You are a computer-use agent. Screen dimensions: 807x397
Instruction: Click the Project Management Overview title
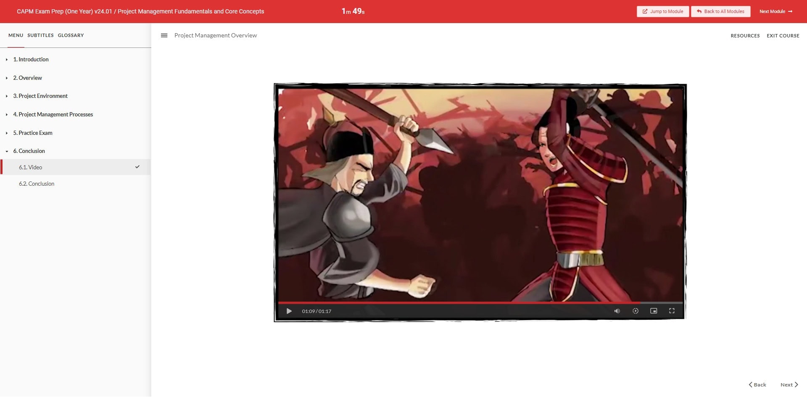[x=216, y=36]
